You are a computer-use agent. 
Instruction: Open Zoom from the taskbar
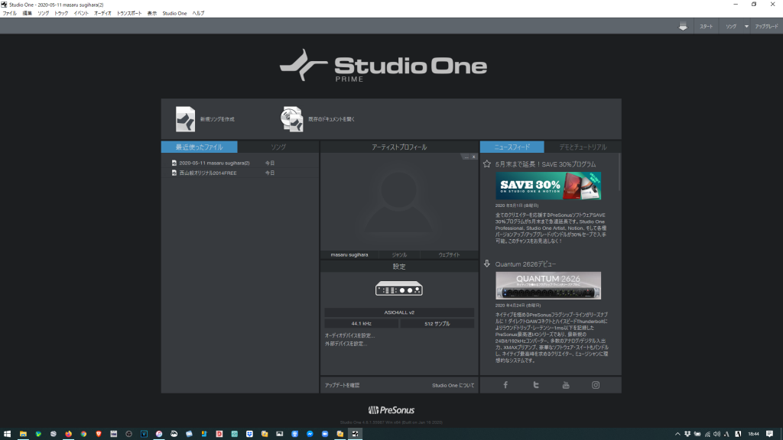point(324,434)
